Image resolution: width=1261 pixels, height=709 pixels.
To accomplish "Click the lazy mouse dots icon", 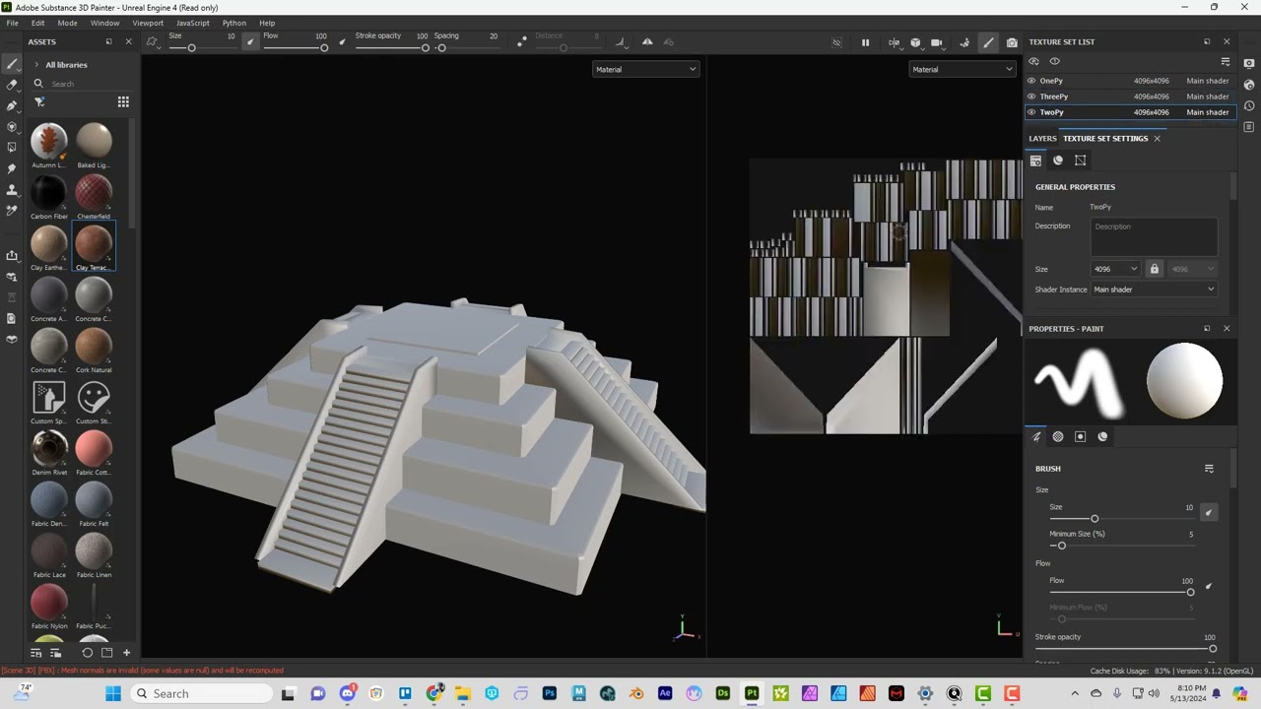I will coord(522,41).
